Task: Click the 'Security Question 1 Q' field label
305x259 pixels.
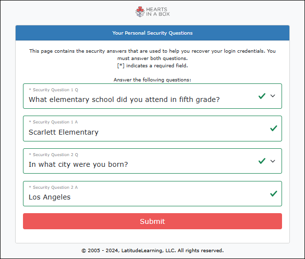Action: (x=53, y=90)
